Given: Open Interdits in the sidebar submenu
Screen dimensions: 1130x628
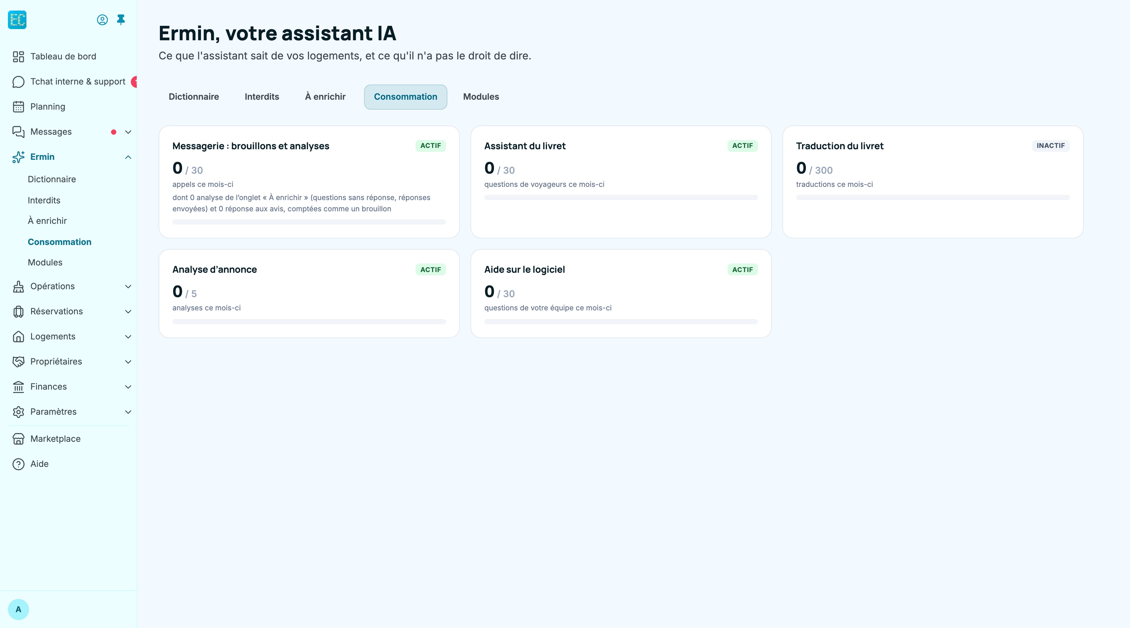Looking at the screenshot, I should [44, 200].
